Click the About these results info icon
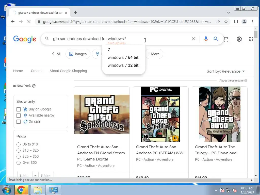 click(x=246, y=80)
